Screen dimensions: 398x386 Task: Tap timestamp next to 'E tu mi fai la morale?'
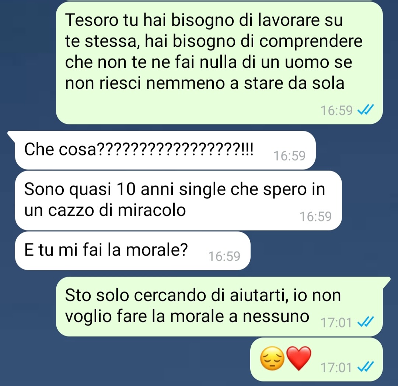pos(224,256)
